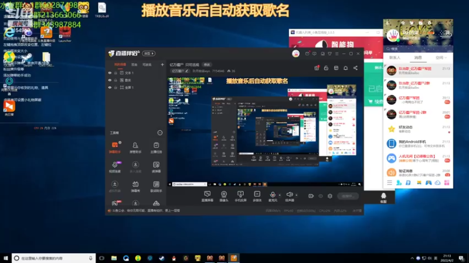469x263 pixels.
Task: Switch to the second scene tab
Action: point(134,65)
